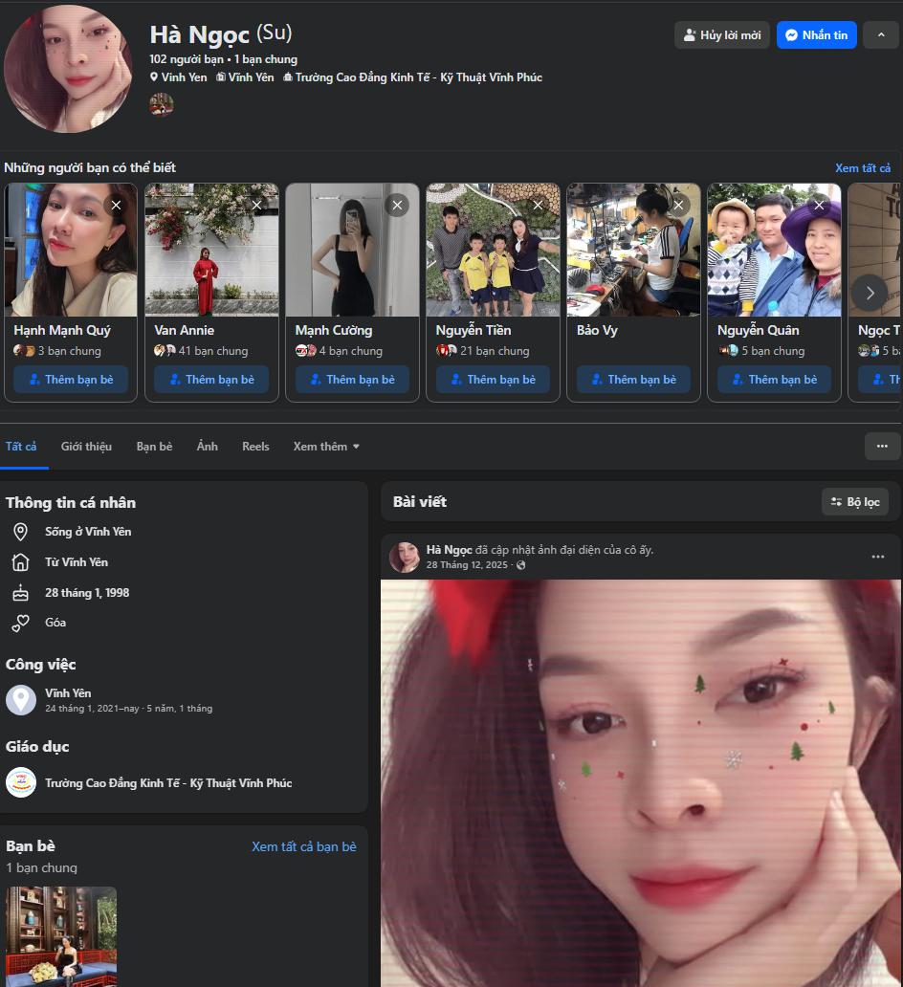Image resolution: width=903 pixels, height=987 pixels.
Task: Open Nguyễn Tiền's profile photo
Action: 493,250
